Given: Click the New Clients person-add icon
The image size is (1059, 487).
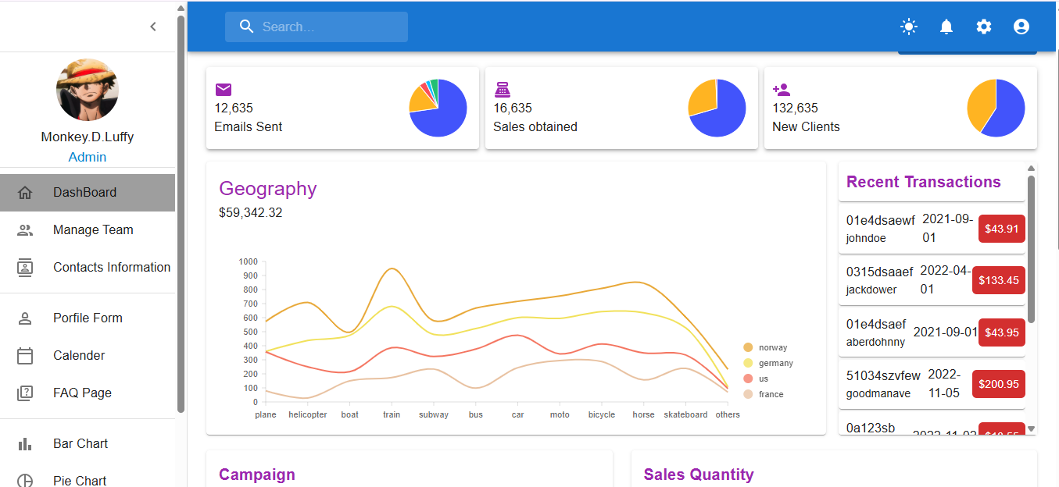Looking at the screenshot, I should point(782,89).
